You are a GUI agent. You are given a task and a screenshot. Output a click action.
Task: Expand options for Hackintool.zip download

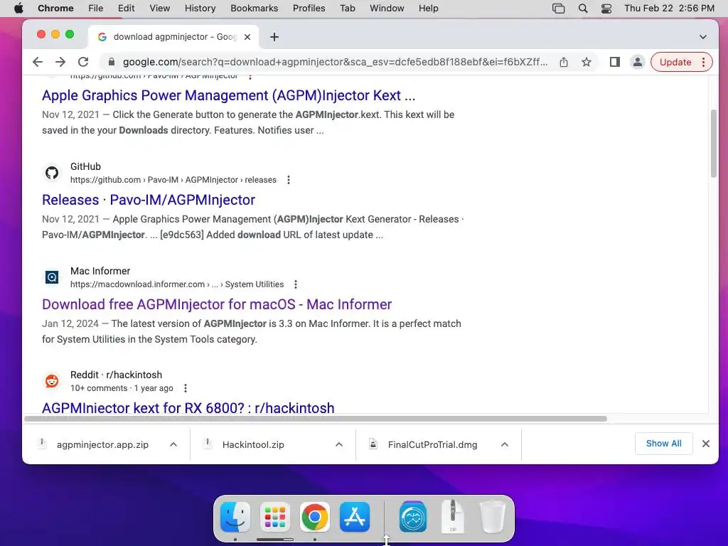tap(339, 445)
